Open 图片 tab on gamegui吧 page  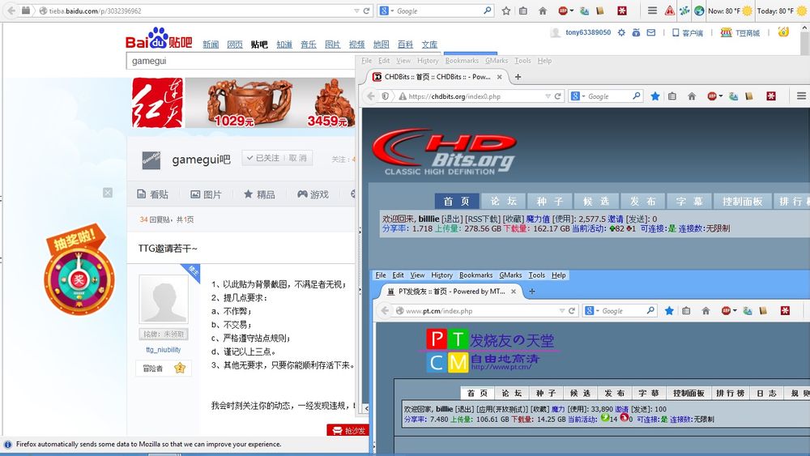click(206, 194)
